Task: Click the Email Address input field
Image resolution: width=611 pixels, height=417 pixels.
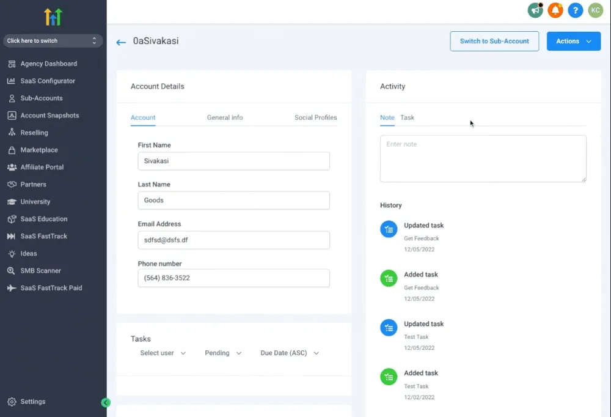Action: pyautogui.click(x=234, y=240)
